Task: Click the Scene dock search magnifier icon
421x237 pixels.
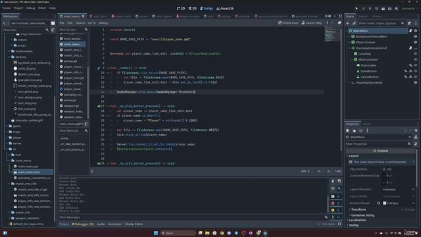Action: (x=403, y=23)
